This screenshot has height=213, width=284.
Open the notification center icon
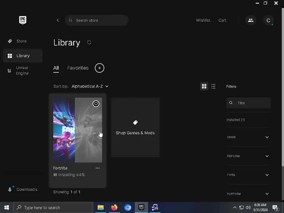pos(275,208)
